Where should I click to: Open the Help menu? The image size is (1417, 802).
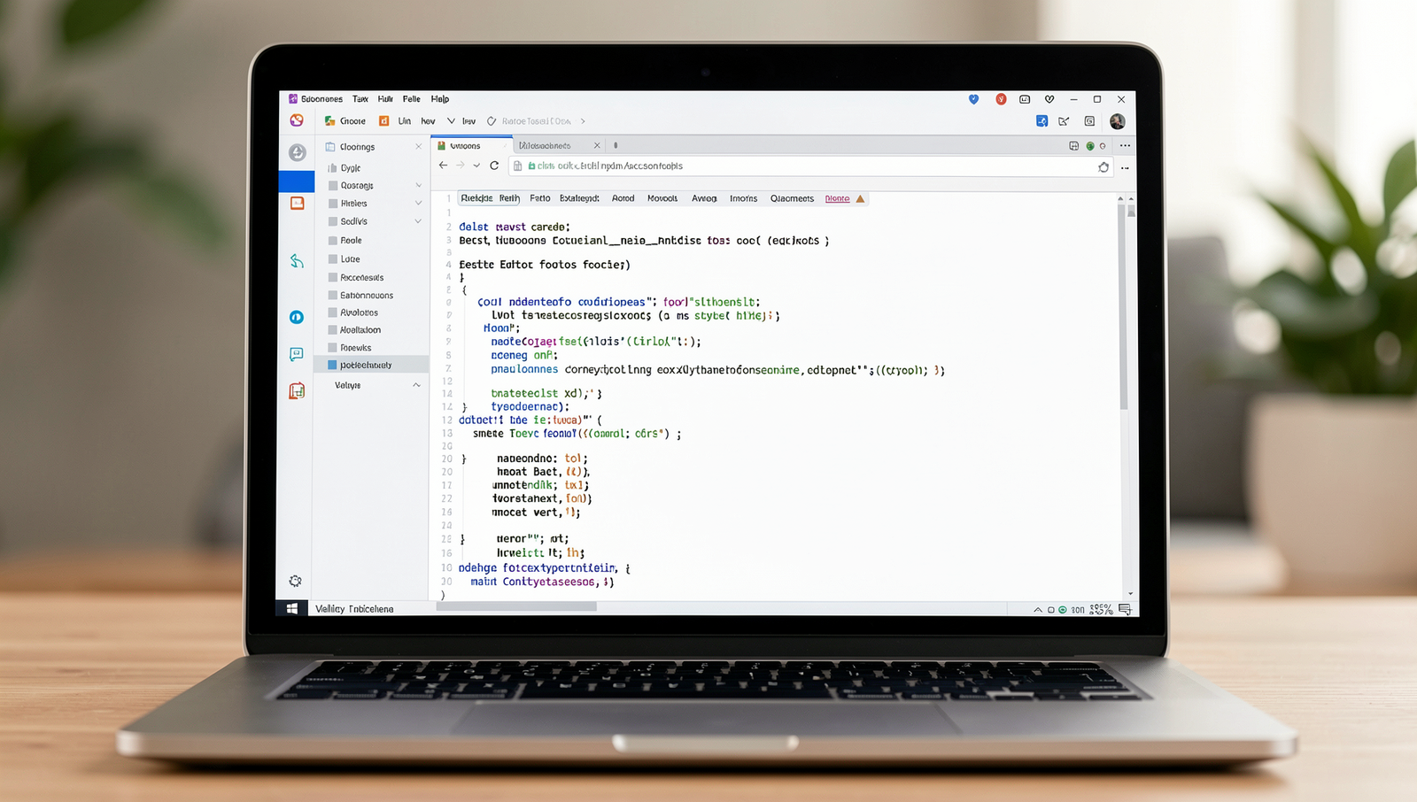click(440, 99)
